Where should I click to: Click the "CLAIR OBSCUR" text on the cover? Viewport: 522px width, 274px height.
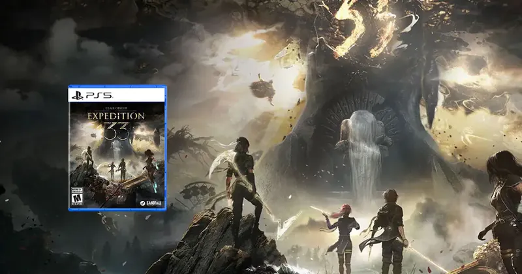[117, 108]
